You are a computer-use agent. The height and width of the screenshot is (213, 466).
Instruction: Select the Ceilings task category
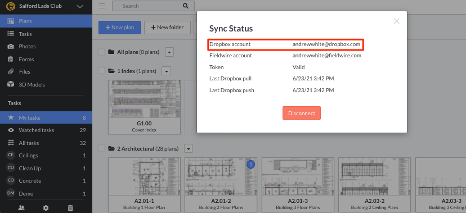pos(46,156)
